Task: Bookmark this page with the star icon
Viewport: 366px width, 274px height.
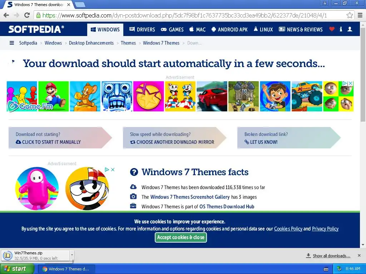Action: point(350,15)
